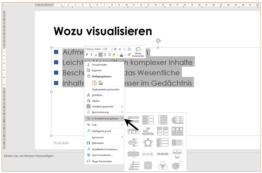Viewport: 262px width, 173px height.
Task: Click the notes area 'Klicken Sie, um Notizen hinzuzufügen'
Action: [x=29, y=156]
